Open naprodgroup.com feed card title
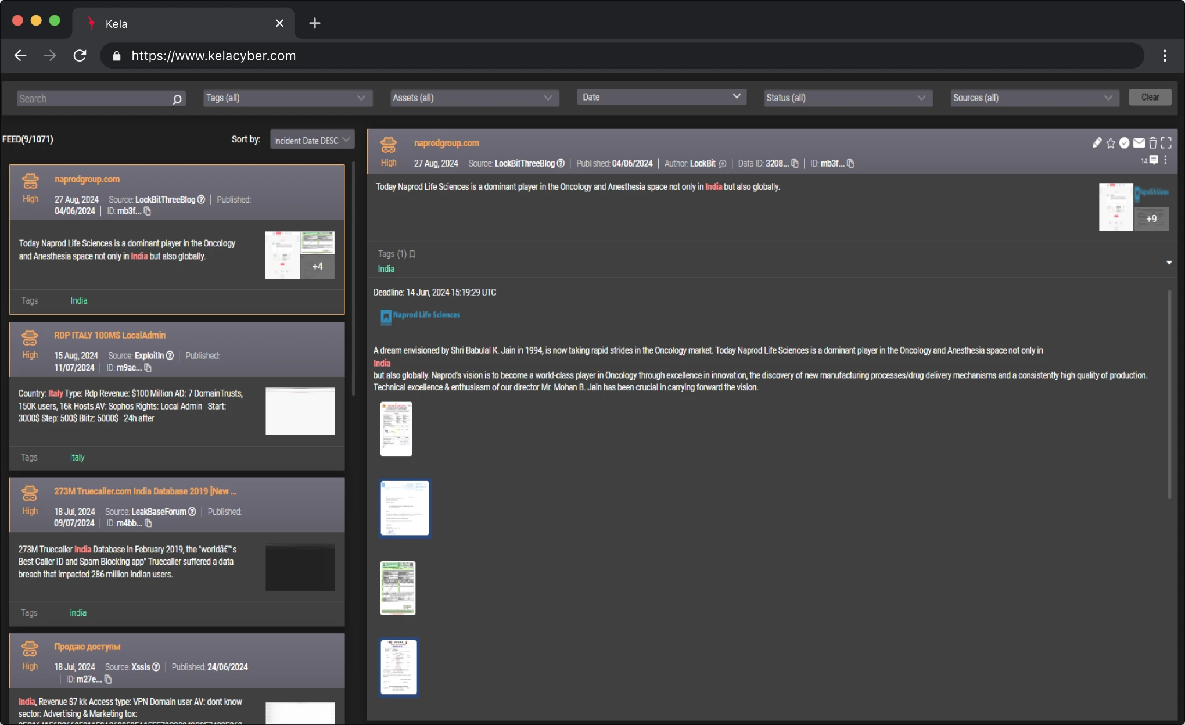1185x725 pixels. click(87, 180)
